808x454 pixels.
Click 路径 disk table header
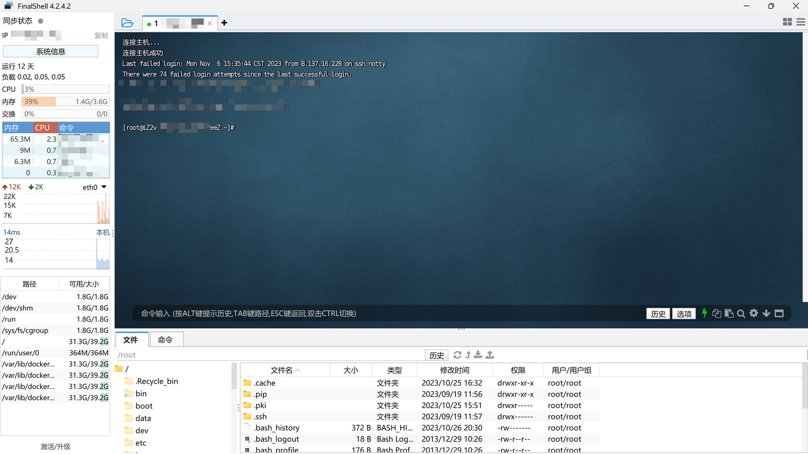pyautogui.click(x=29, y=284)
